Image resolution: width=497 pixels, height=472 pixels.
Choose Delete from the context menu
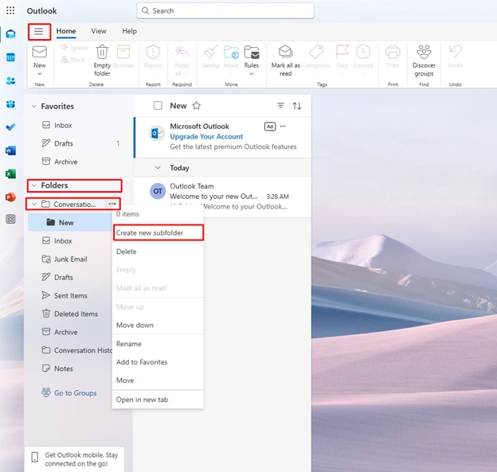click(x=158, y=252)
